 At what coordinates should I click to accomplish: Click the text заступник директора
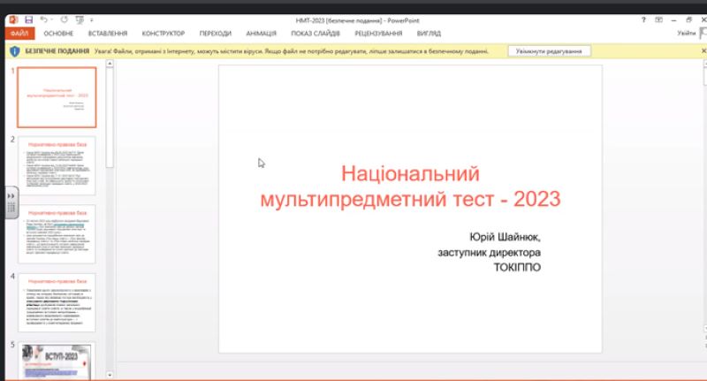coord(490,253)
